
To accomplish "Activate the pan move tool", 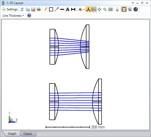I will pos(99,9).
